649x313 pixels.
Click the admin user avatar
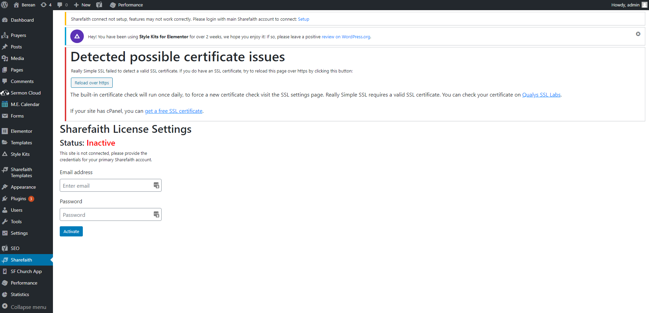(644, 5)
